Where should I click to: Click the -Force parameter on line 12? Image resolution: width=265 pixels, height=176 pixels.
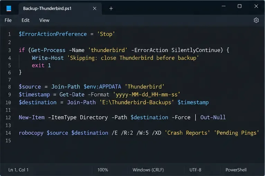(x=181, y=117)
